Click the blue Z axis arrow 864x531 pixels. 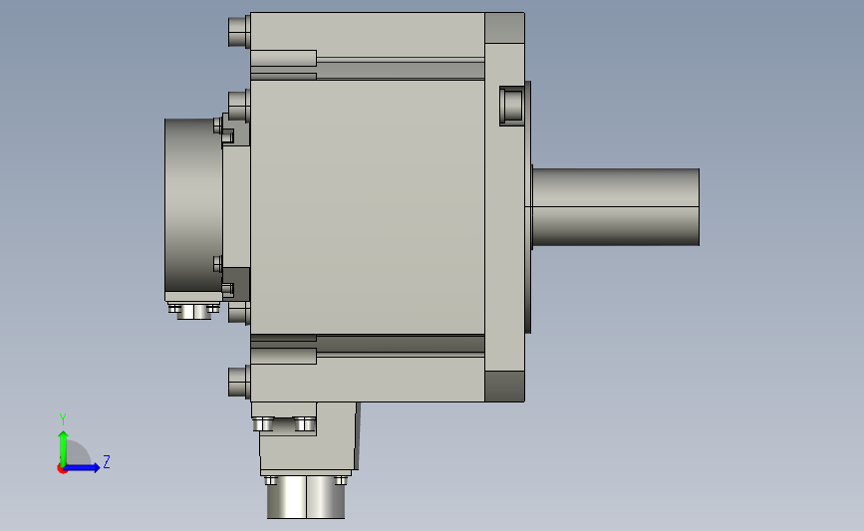coord(83,468)
